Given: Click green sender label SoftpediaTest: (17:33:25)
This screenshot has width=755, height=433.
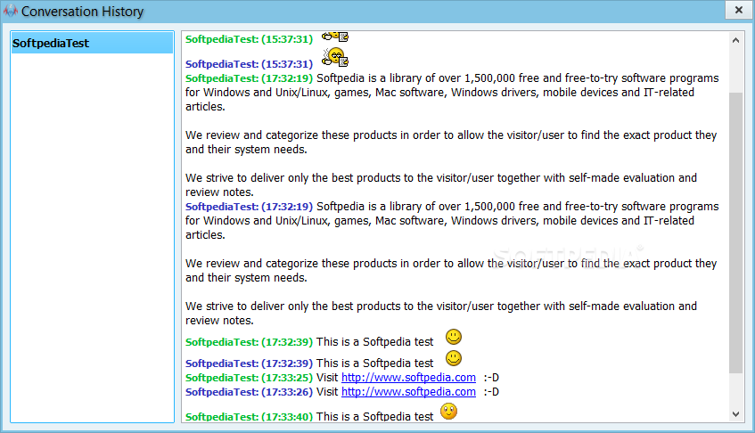Looking at the screenshot, I should [x=249, y=378].
